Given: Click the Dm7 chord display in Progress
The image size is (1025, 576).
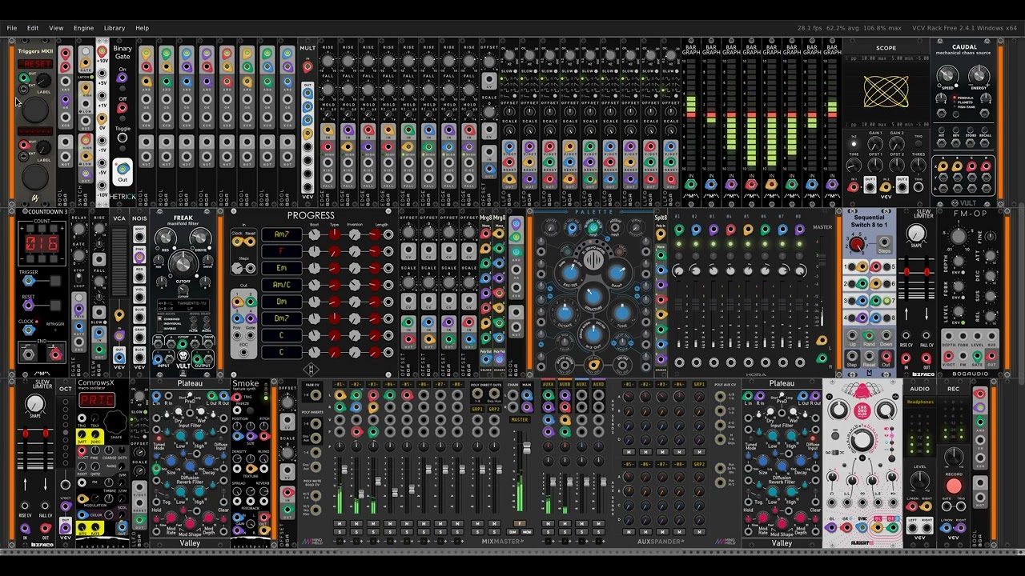Looking at the screenshot, I should click(281, 318).
